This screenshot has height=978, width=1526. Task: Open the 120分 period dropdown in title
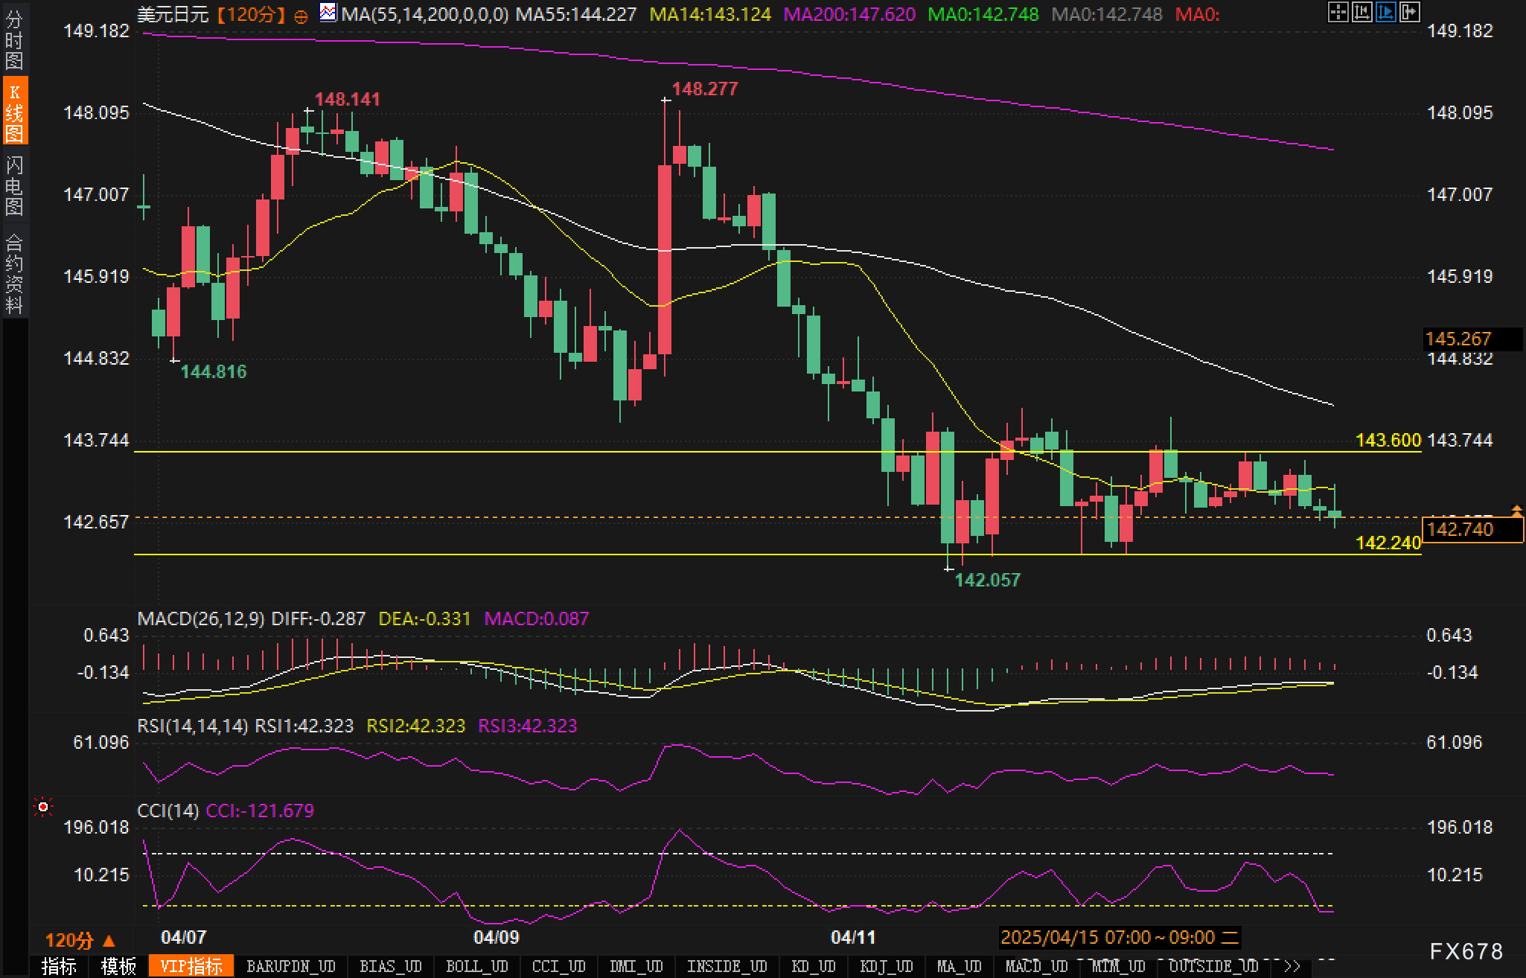(x=252, y=14)
